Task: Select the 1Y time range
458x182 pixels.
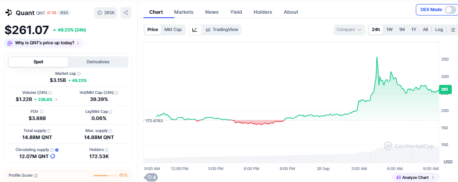Action: pos(414,30)
